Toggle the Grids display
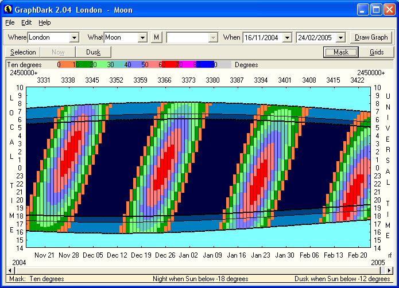Viewport: 399px width, 288px height. tap(377, 52)
